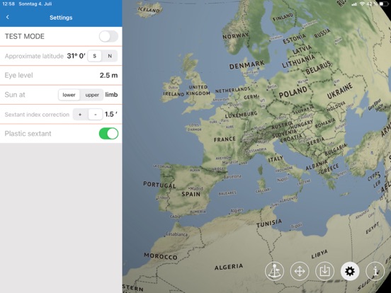Tap LIBYA on the globe map

319,254
